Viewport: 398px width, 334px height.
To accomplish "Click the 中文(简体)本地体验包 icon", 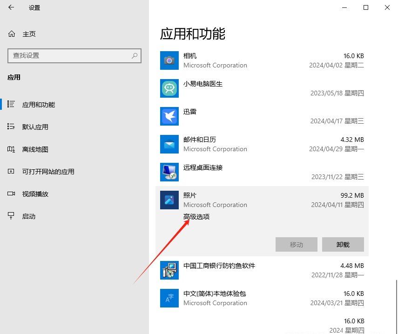I will click(x=169, y=298).
